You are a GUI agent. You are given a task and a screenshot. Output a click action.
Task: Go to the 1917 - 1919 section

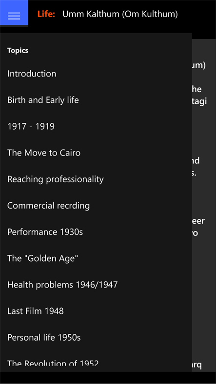click(31, 126)
